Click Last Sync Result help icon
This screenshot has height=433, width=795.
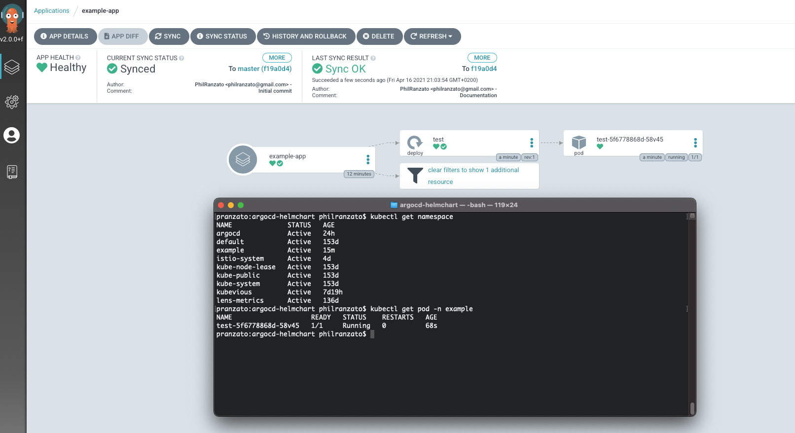373,58
